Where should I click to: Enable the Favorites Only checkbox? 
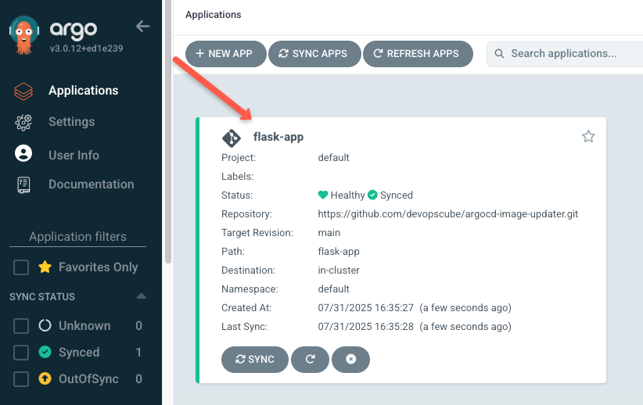21,267
